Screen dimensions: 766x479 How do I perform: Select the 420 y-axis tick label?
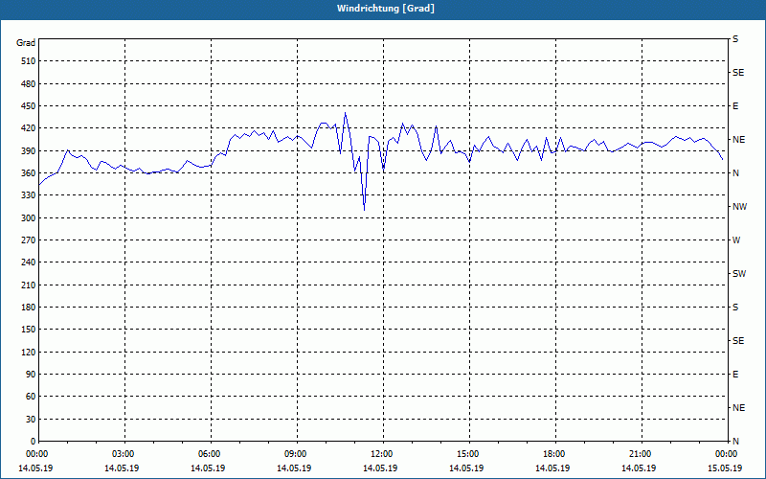(x=29, y=128)
